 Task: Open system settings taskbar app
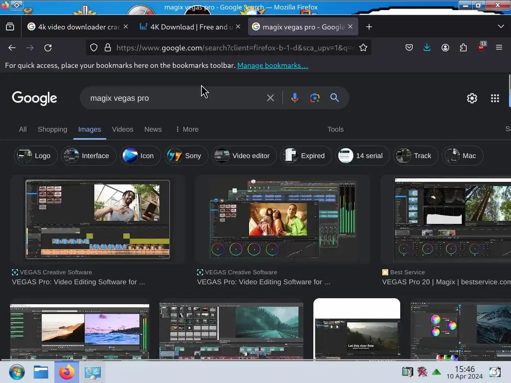click(x=92, y=372)
